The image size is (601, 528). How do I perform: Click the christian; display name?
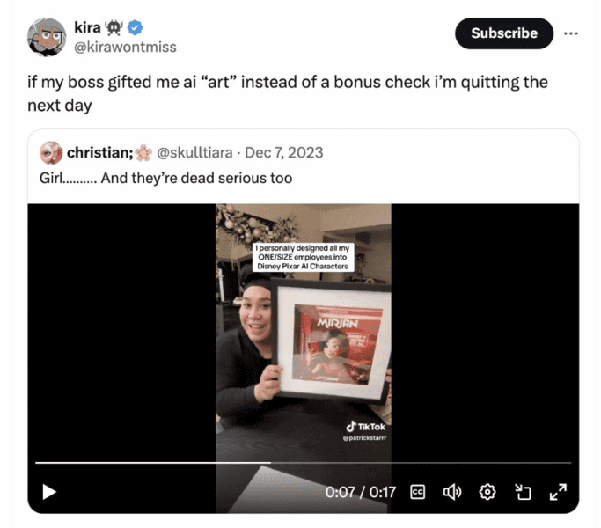(x=100, y=152)
